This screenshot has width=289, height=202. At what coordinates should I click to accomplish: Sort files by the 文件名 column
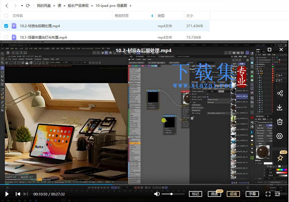pos(18,16)
